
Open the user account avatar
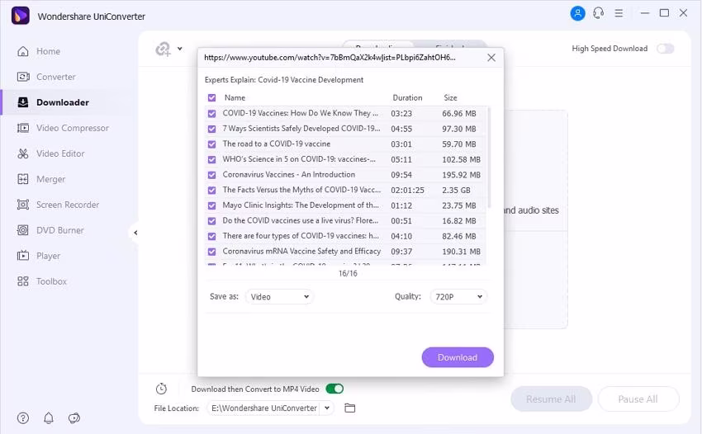pyautogui.click(x=577, y=13)
